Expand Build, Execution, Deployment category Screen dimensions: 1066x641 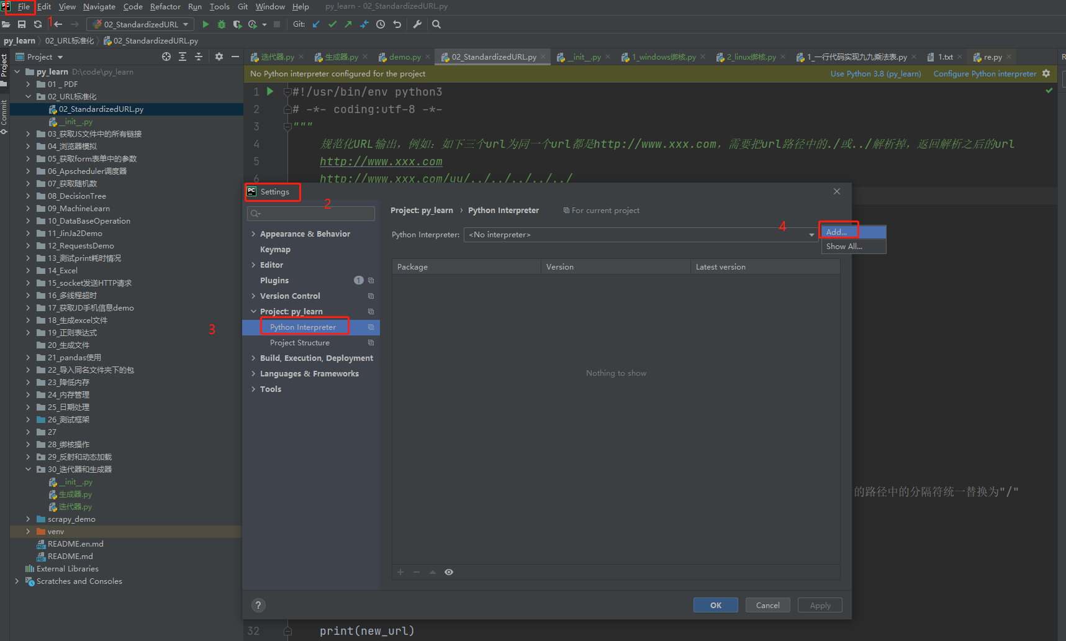[253, 358]
